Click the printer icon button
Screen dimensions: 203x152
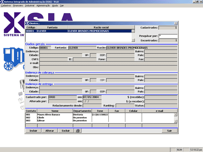point(78,130)
